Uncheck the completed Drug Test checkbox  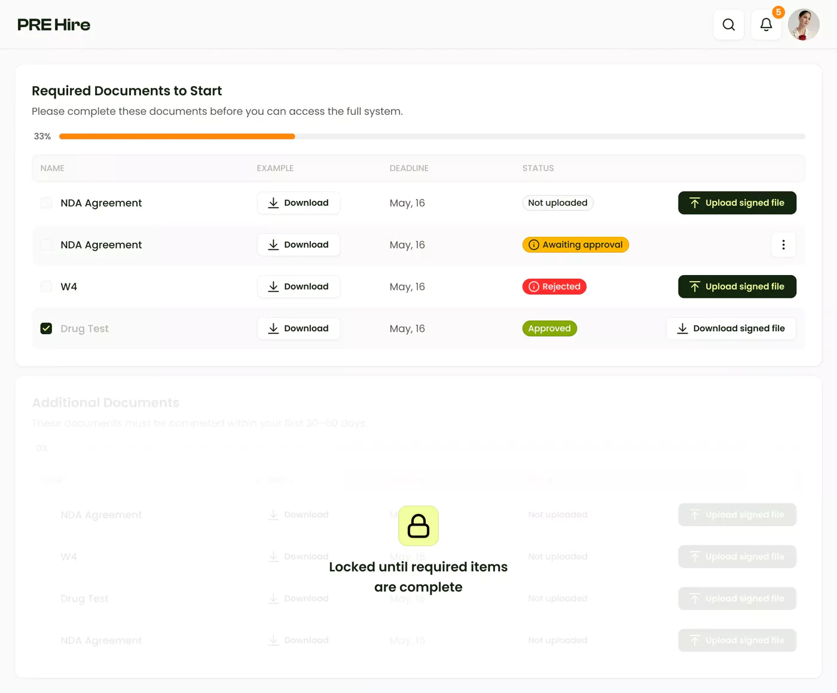(x=46, y=328)
